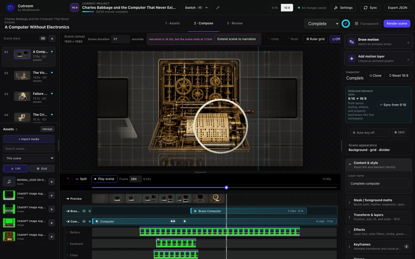
Task: Expand Mask / foreground matte section
Action: click(x=378, y=202)
